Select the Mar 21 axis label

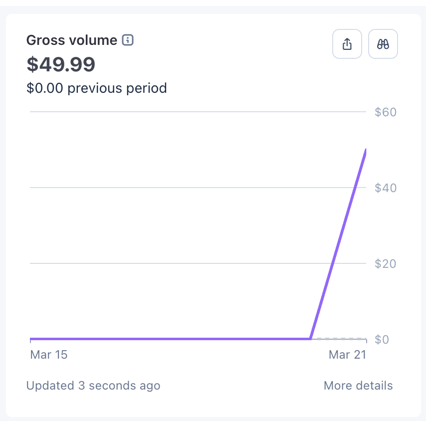click(x=348, y=355)
